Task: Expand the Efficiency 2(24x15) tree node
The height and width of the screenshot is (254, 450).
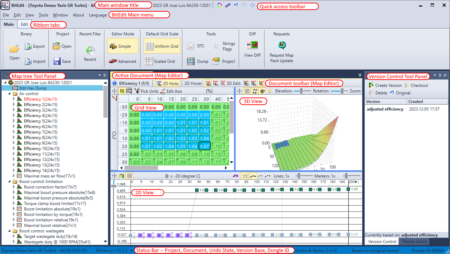Action: point(14,105)
